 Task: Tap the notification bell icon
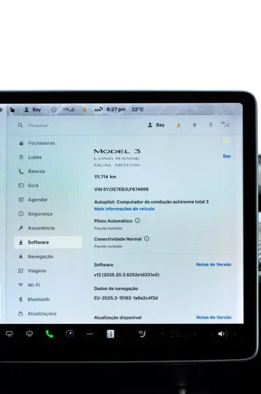coord(194,125)
